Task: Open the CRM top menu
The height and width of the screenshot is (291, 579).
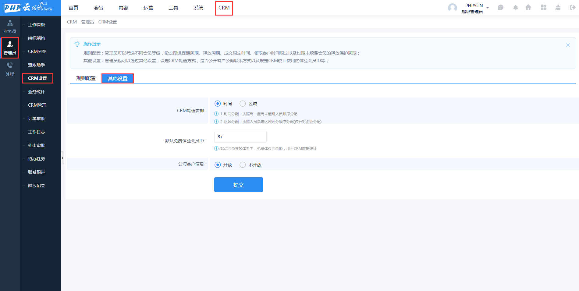Action: click(224, 8)
